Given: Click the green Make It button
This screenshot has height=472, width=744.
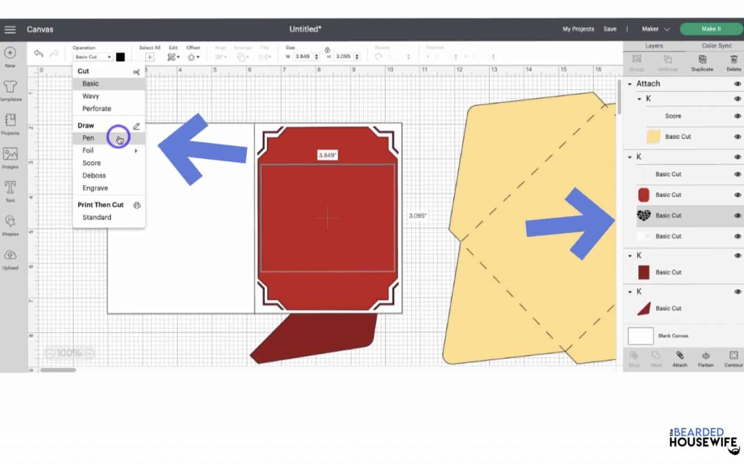Looking at the screenshot, I should [711, 29].
